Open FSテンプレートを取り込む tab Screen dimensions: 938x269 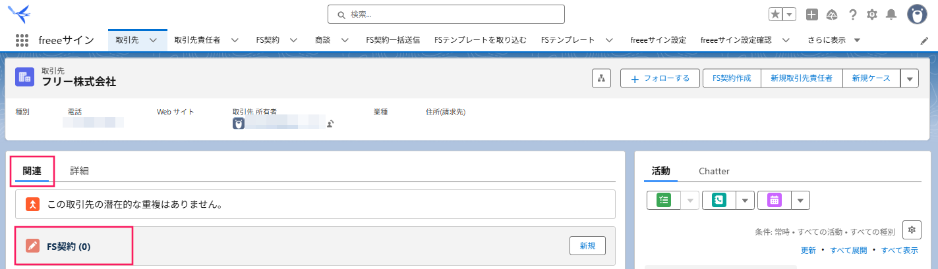pyautogui.click(x=481, y=40)
